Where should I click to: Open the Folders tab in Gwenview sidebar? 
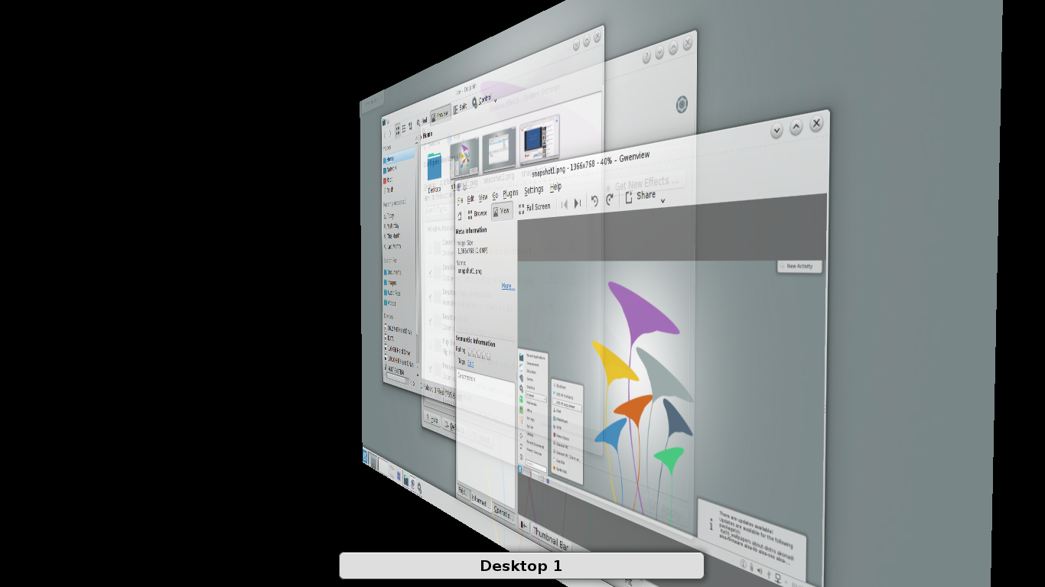coord(463,490)
